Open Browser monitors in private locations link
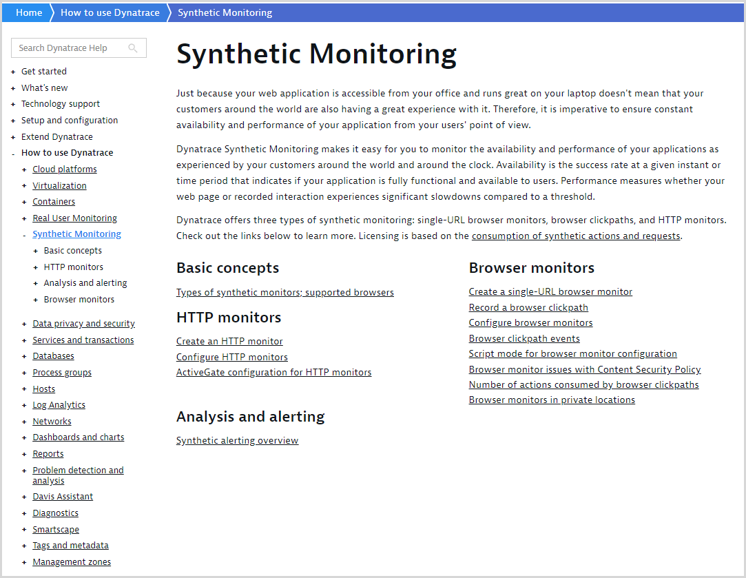Image resolution: width=746 pixels, height=578 pixels. [552, 400]
